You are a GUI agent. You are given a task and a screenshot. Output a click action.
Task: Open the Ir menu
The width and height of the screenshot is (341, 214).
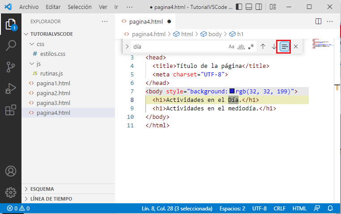point(116,7)
